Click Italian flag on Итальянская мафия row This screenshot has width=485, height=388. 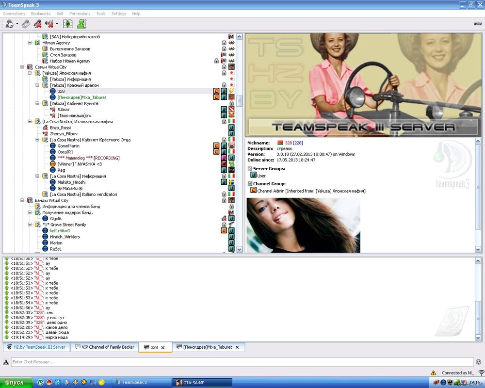pyautogui.click(x=231, y=122)
